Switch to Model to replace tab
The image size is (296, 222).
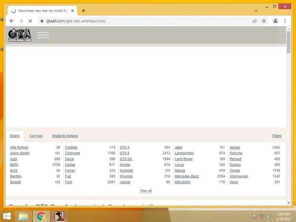click(65, 136)
